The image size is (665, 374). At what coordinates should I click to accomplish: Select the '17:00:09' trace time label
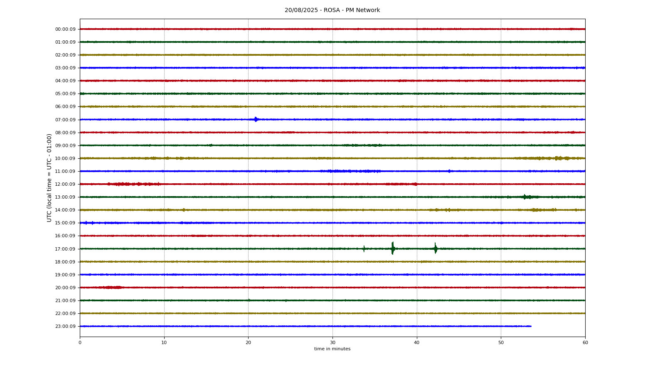click(65, 249)
